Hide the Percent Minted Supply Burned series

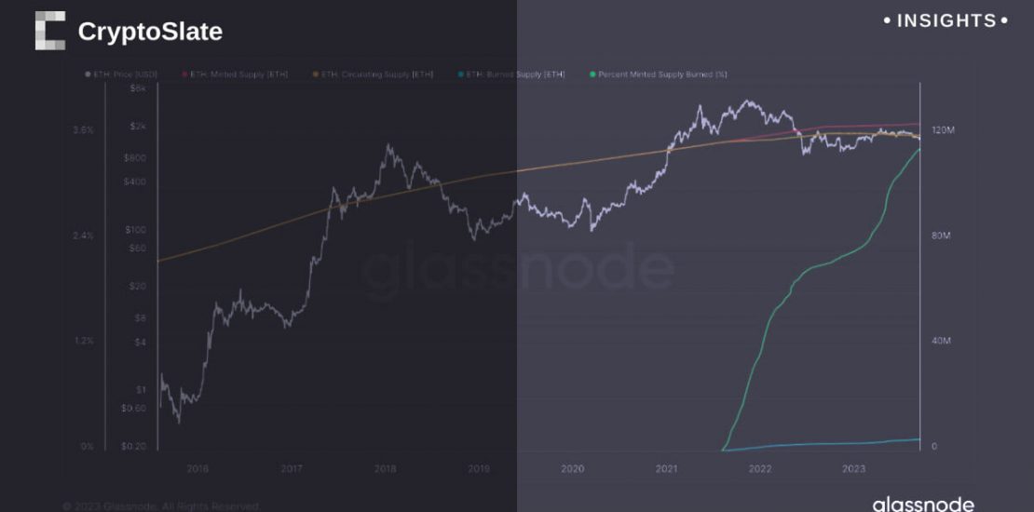[x=662, y=74]
